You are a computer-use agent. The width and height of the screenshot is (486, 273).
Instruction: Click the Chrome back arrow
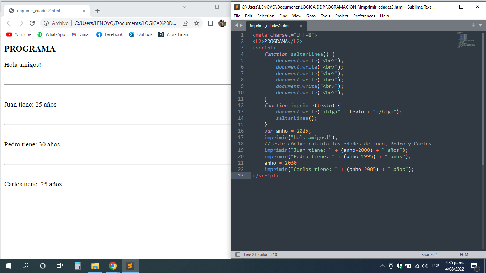click(x=9, y=23)
